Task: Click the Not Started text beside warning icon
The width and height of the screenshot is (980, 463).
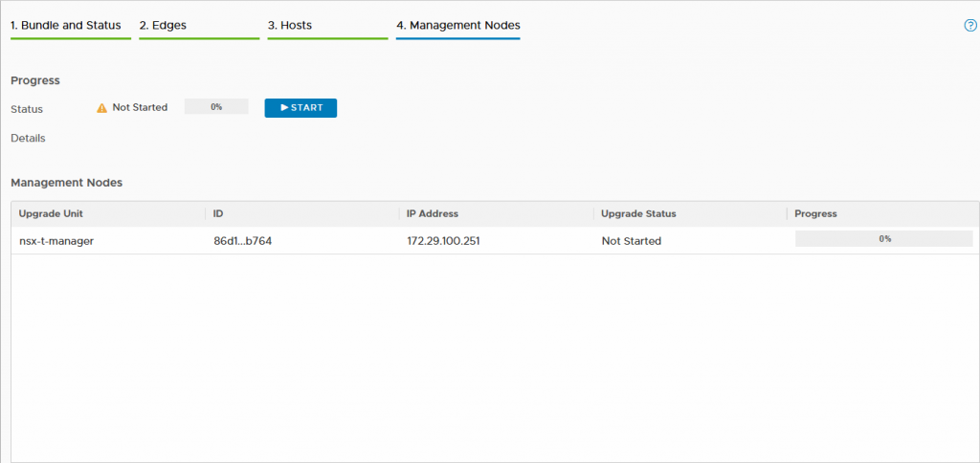Action: pos(140,108)
